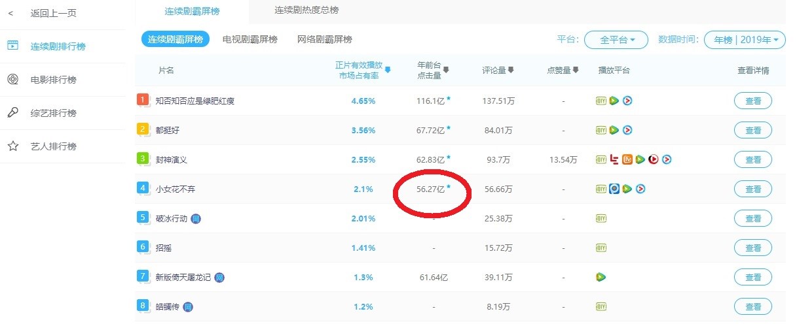Click the film reel icon beside 电影排行榜

[x=12, y=80]
